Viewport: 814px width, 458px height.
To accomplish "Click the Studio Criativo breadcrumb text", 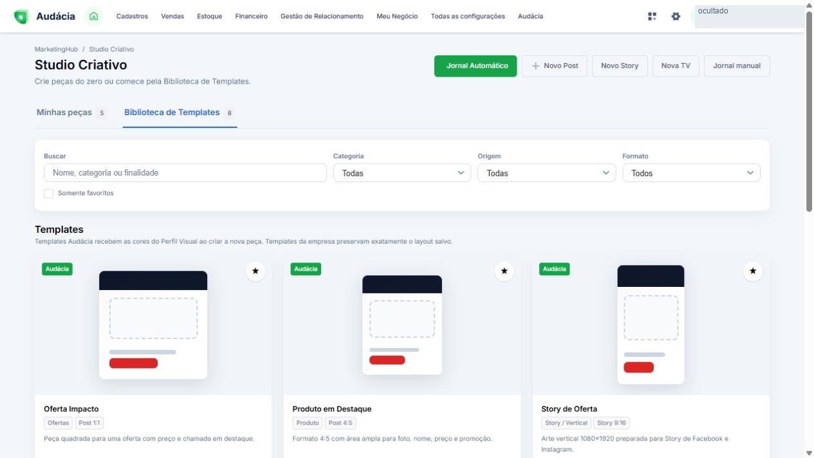I will (x=111, y=50).
